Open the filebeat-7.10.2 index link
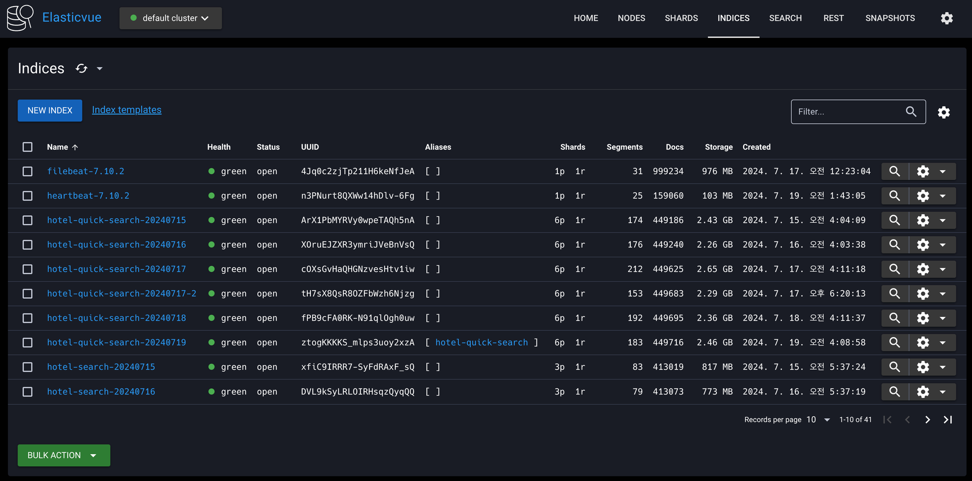 pos(86,171)
